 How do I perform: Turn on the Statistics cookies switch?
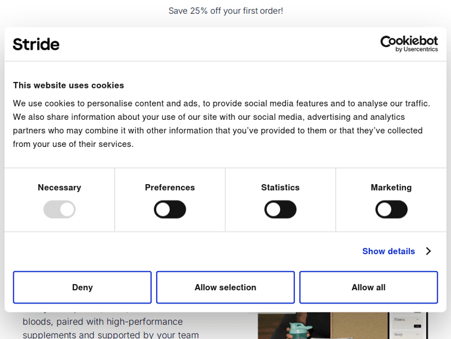point(280,210)
